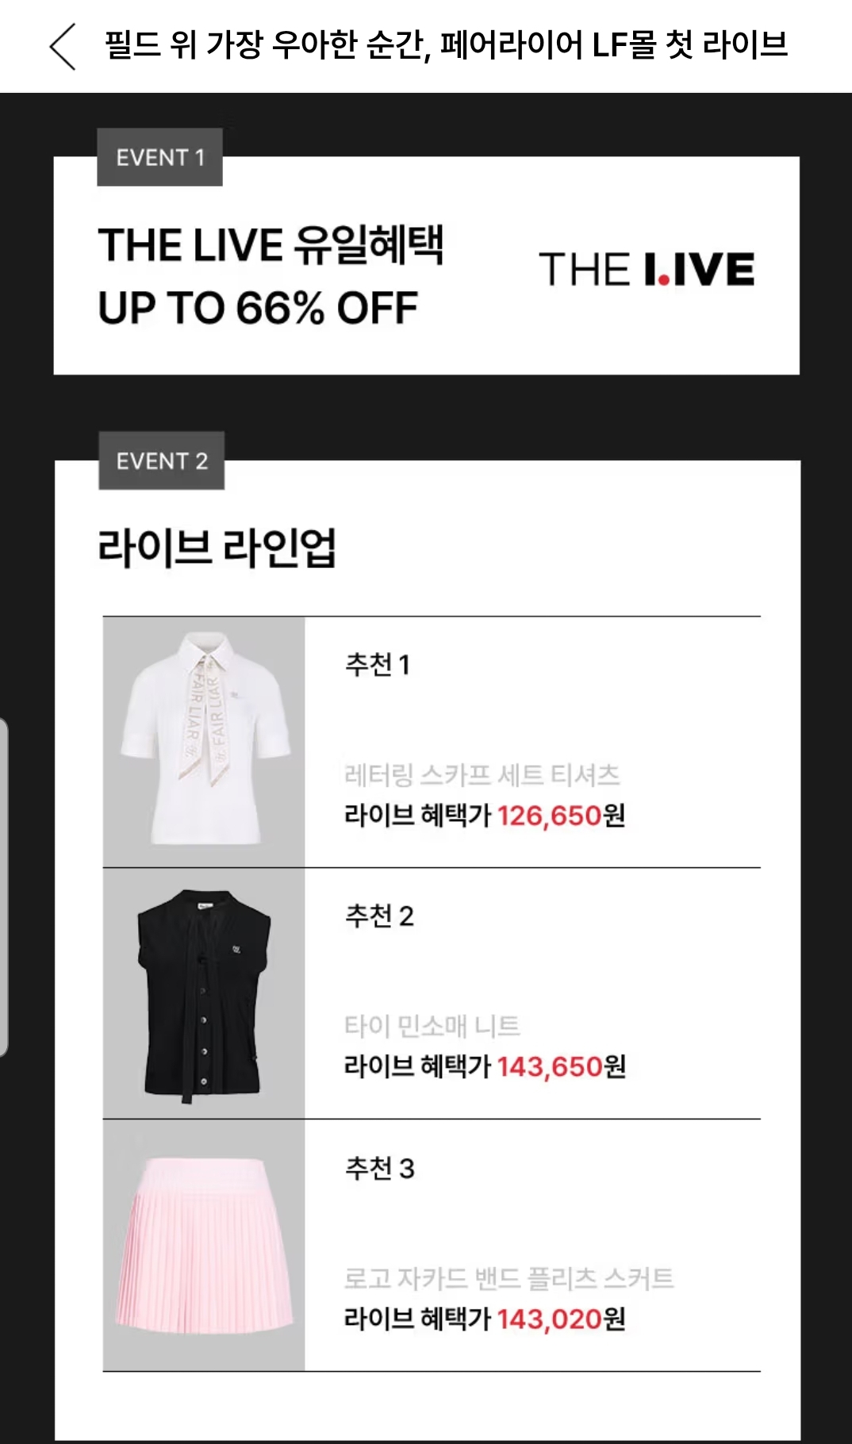
Task: Select the 추천 3 label
Action: point(379,1168)
